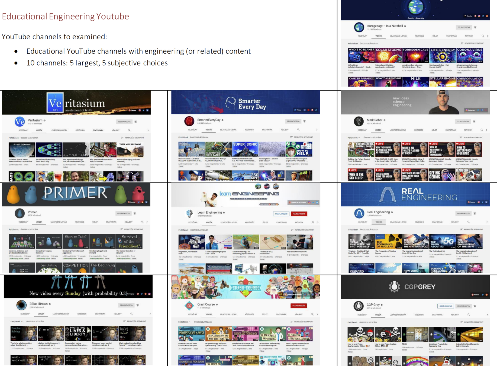Click the red FELIRATKOZÁS button on Learn Engineering
The image size is (497, 366).
click(x=299, y=214)
